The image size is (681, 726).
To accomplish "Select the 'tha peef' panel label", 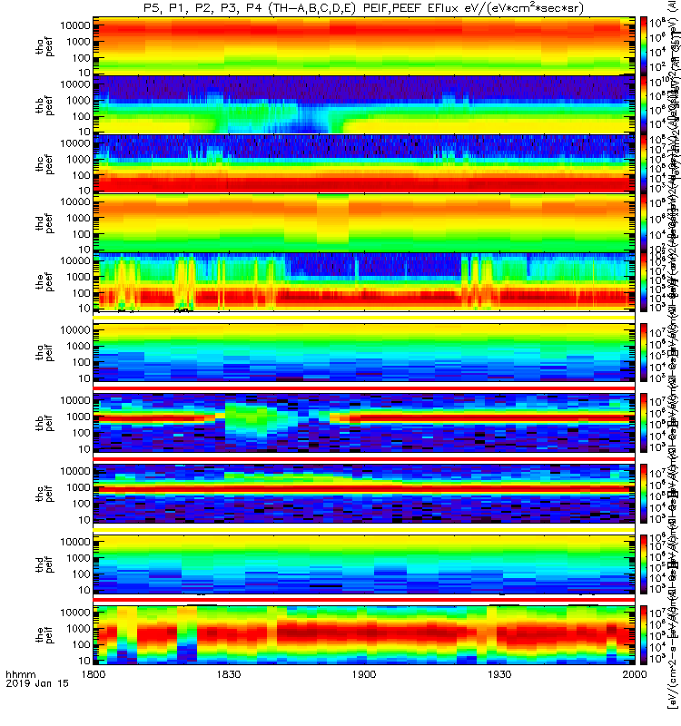I will coord(44,46).
